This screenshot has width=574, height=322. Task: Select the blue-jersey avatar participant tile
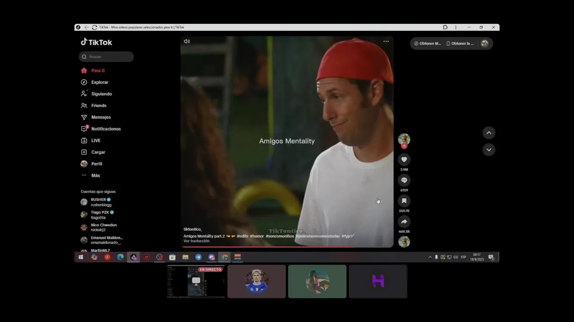click(x=257, y=281)
